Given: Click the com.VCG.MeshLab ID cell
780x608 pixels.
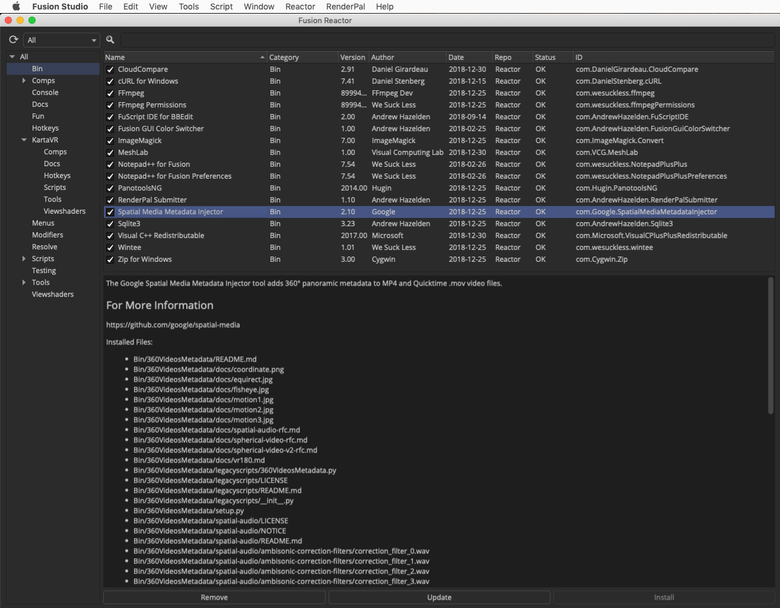Looking at the screenshot, I should point(607,153).
